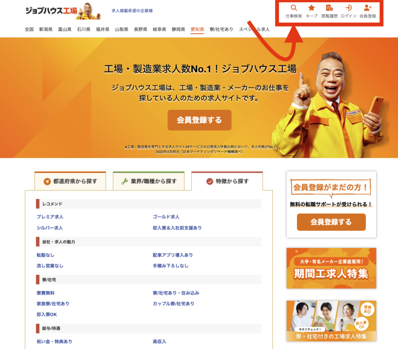Click the ジョブハウス工場 logo
The image size is (398, 349).
(63, 11)
